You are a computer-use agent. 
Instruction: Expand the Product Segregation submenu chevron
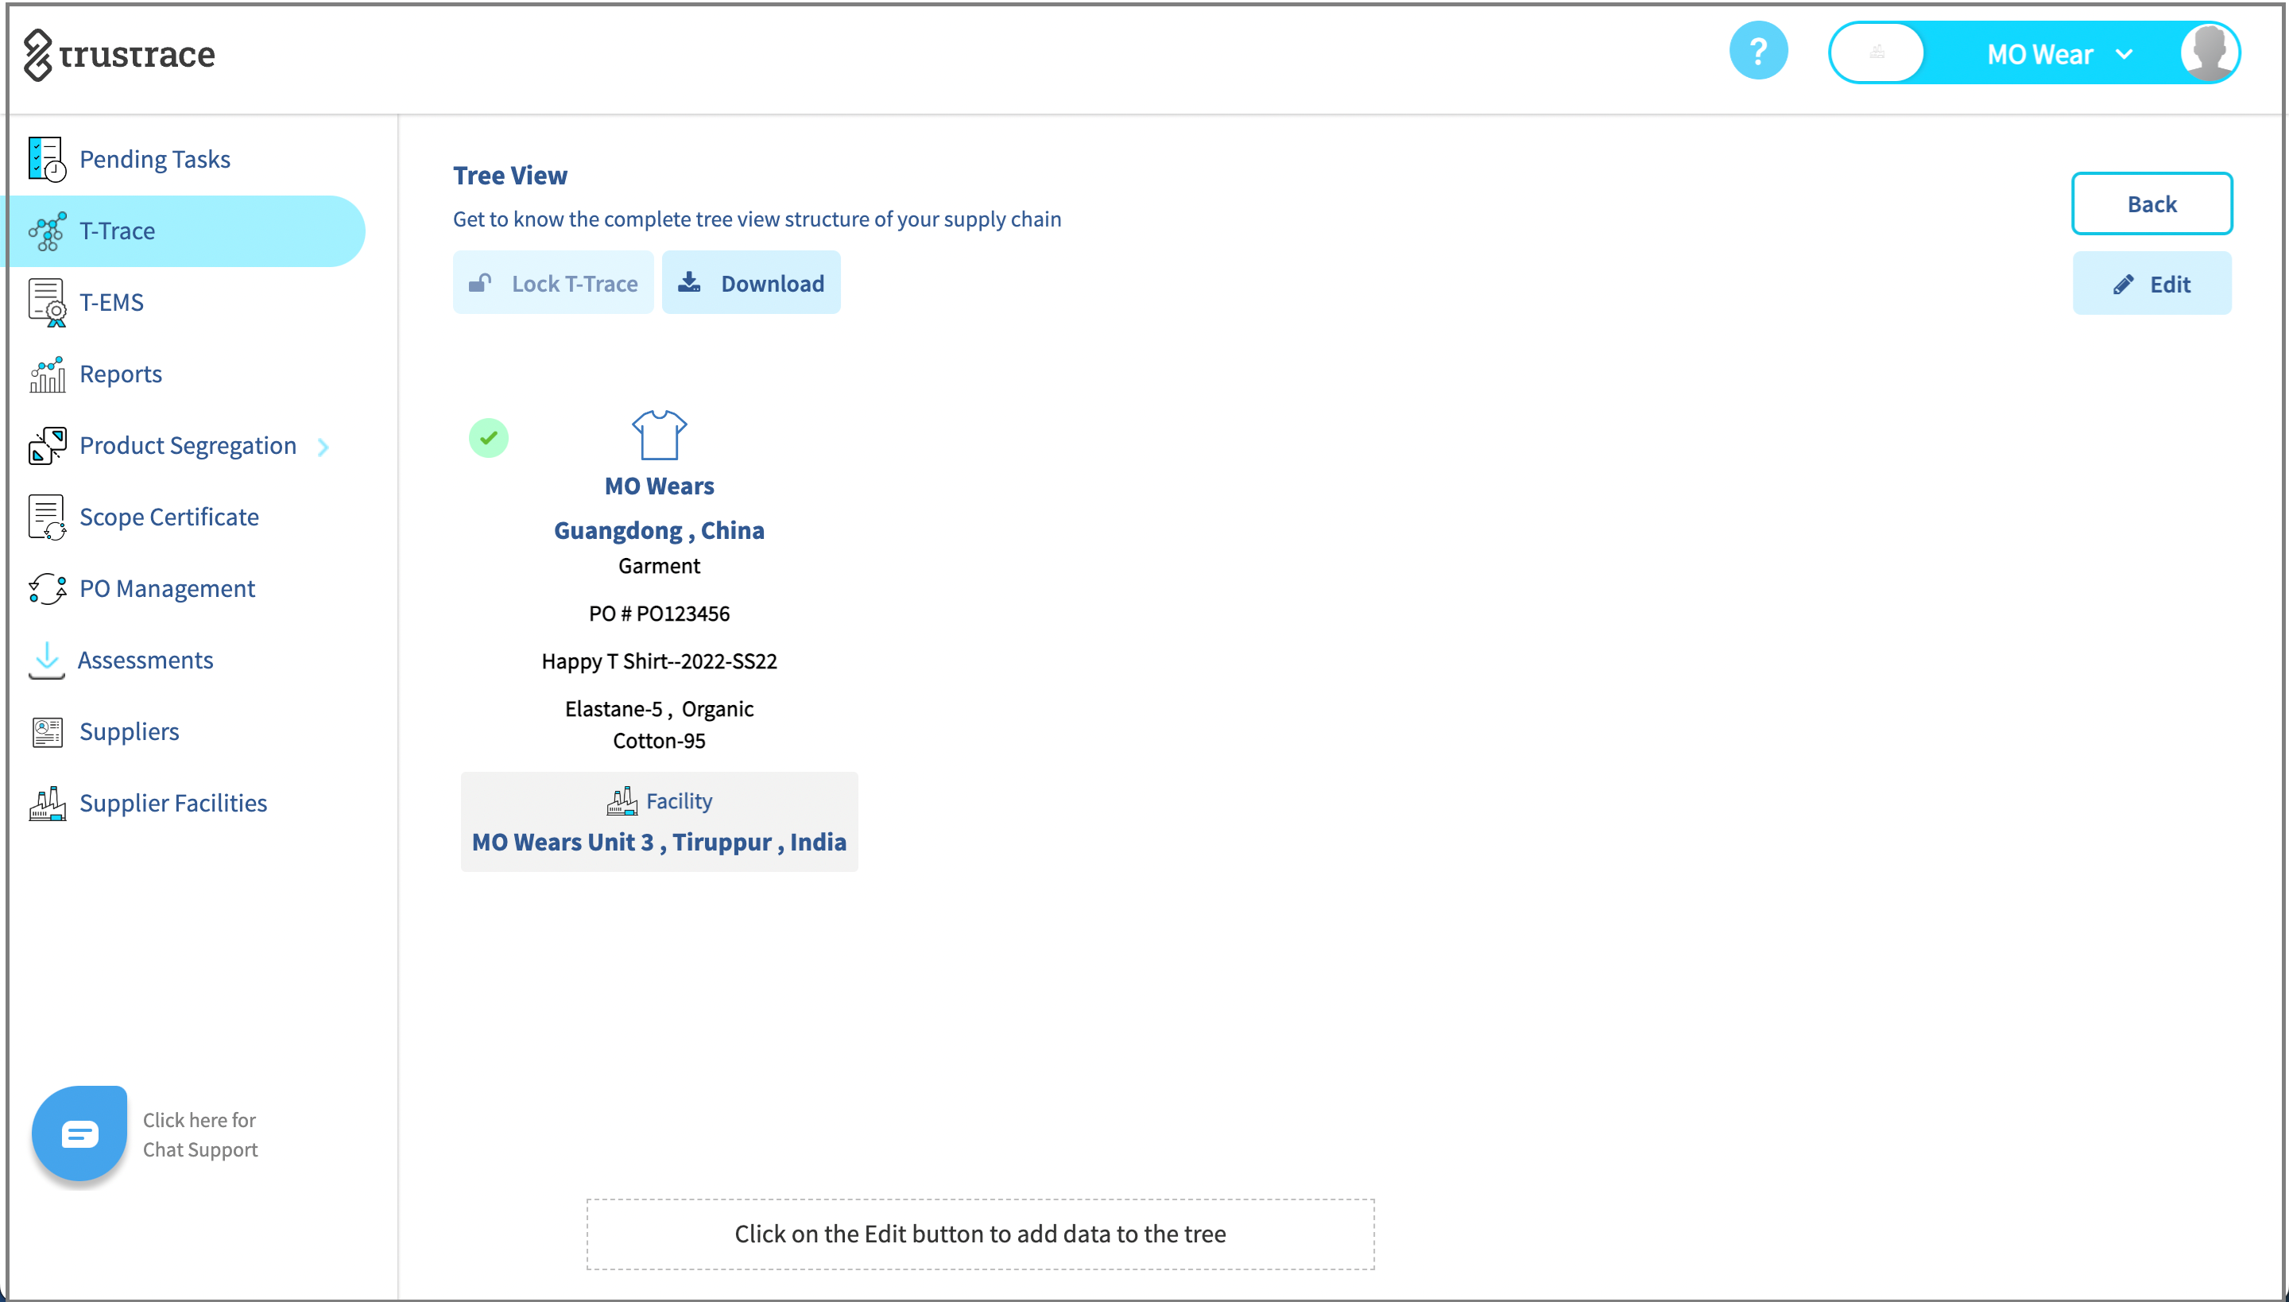click(x=323, y=446)
